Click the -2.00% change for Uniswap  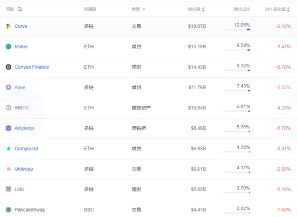tap(283, 169)
